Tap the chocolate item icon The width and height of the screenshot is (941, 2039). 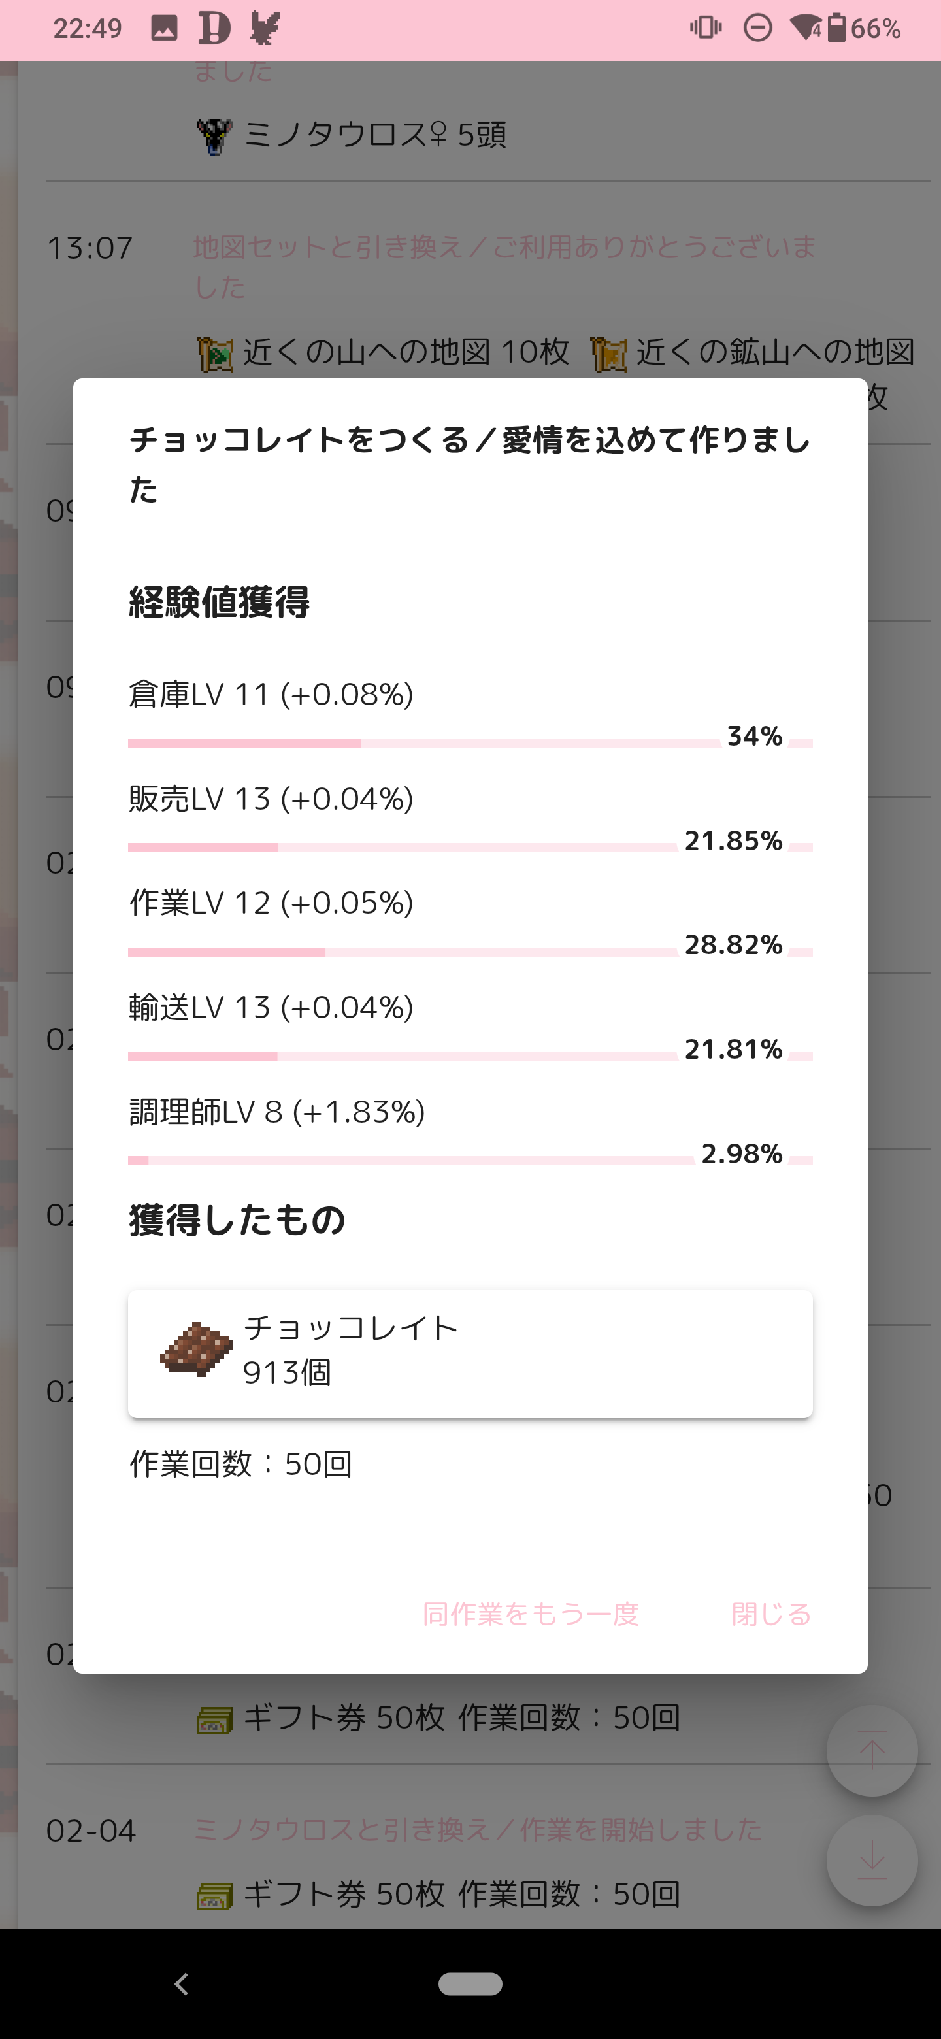[196, 1350]
